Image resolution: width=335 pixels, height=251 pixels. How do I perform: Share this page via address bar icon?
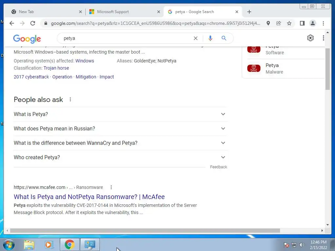click(x=279, y=23)
